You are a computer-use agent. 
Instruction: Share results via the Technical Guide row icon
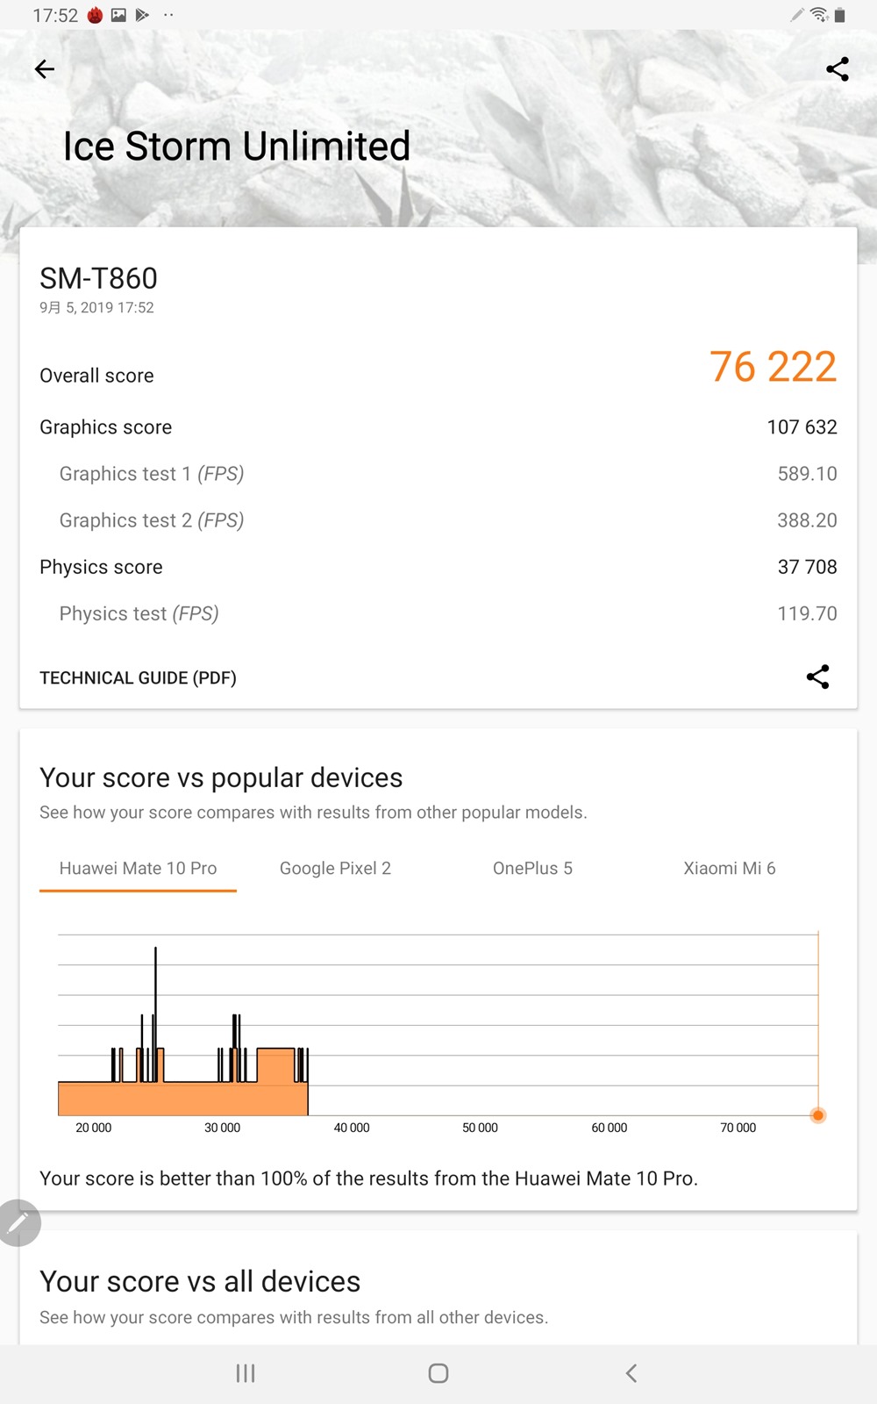tap(817, 677)
